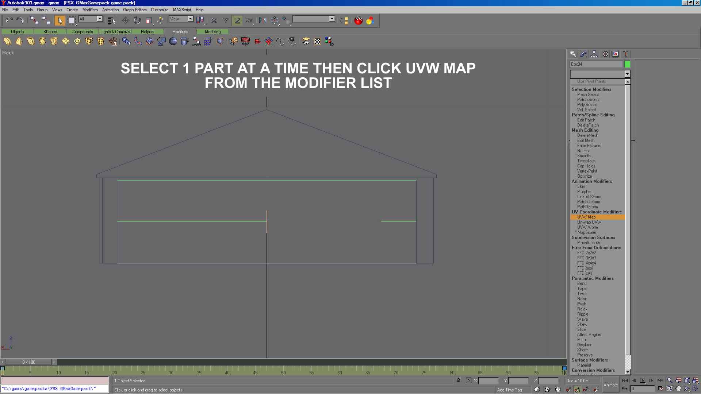Open the Hierarchy panel icon
The image size is (701, 394).
[x=594, y=54]
